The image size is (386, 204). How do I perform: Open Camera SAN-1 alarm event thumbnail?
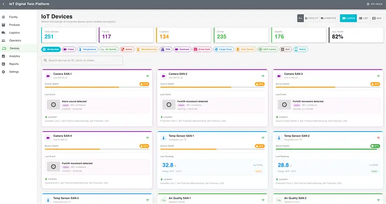point(53,105)
